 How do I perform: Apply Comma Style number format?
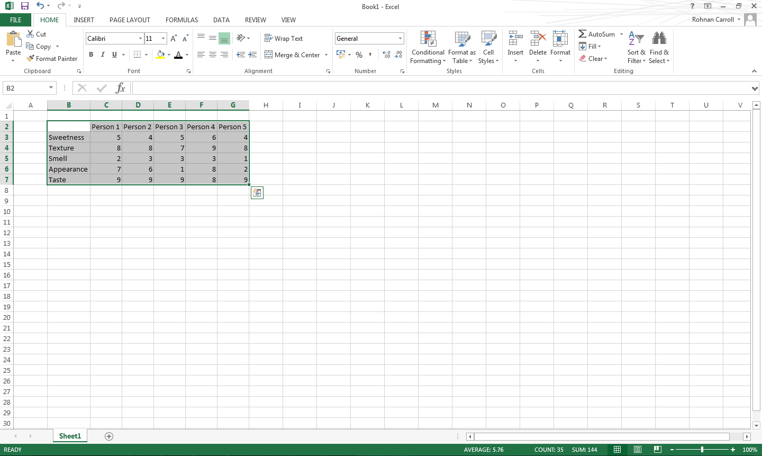point(370,55)
